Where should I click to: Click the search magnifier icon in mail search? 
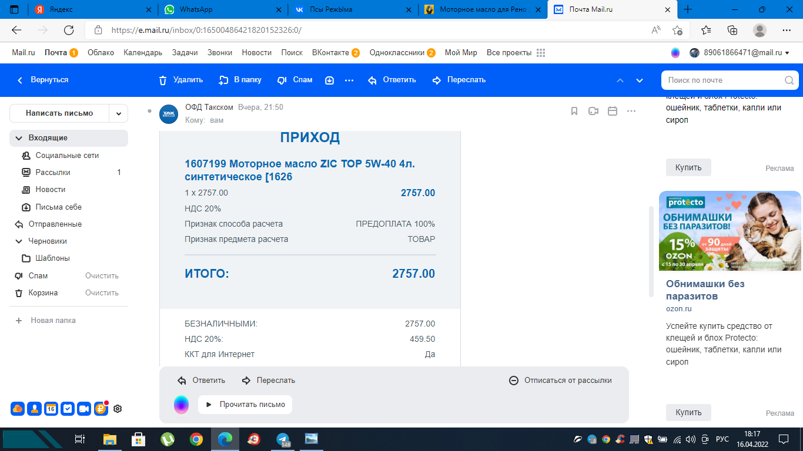point(789,80)
